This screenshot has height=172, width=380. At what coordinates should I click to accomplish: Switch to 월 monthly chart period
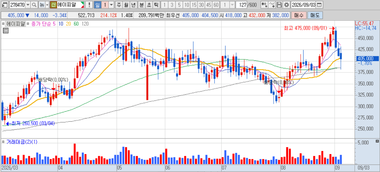[126, 5]
